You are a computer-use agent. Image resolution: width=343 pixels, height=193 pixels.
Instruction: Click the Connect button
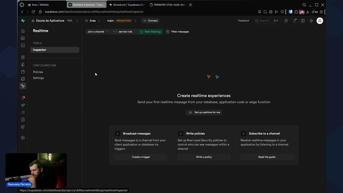[x=151, y=21]
